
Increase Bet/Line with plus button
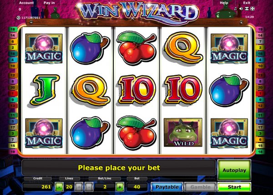120,187
